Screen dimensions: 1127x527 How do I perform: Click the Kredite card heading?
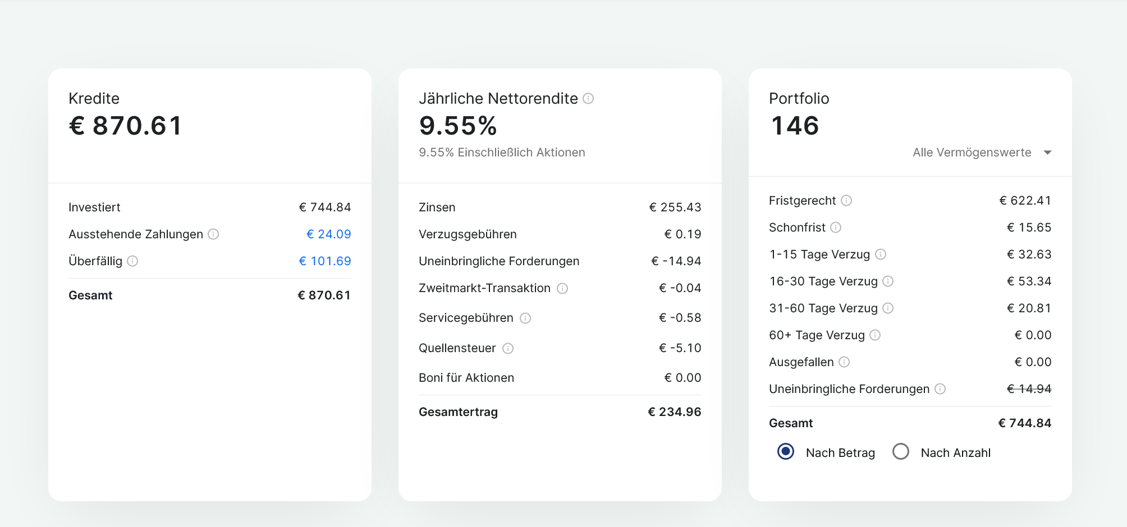[x=94, y=99]
